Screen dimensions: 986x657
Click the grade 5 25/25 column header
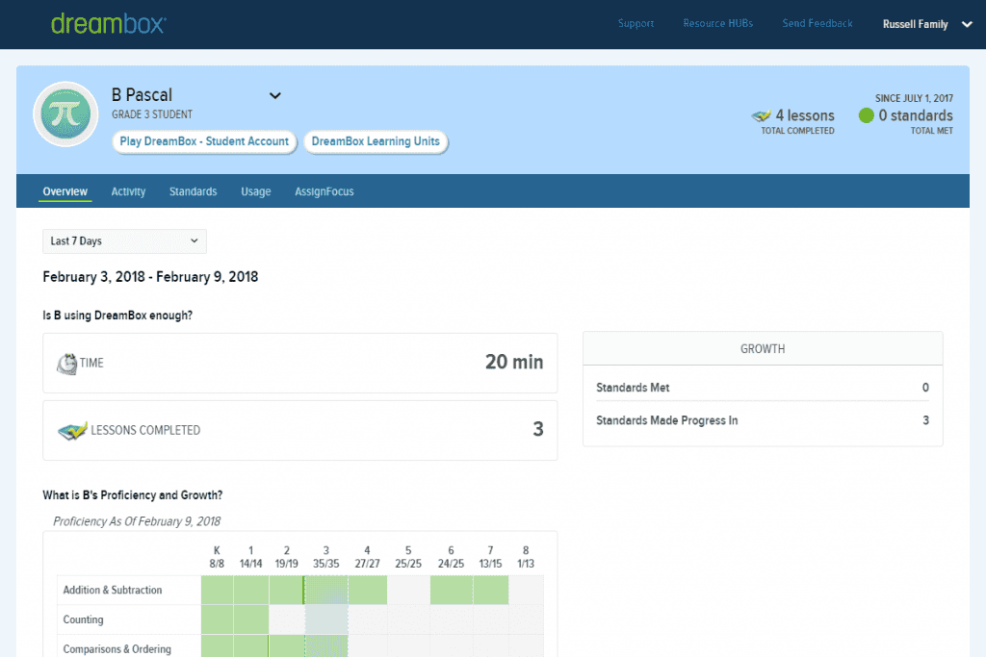point(408,557)
